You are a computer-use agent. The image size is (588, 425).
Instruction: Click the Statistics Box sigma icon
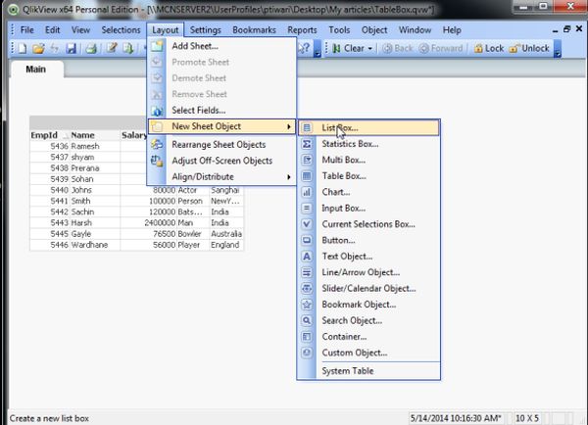307,144
